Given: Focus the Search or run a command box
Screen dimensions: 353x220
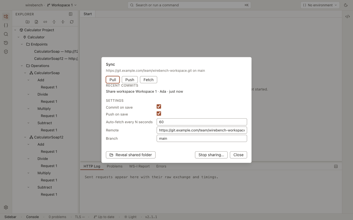Looking at the screenshot, I should tap(189, 5).
